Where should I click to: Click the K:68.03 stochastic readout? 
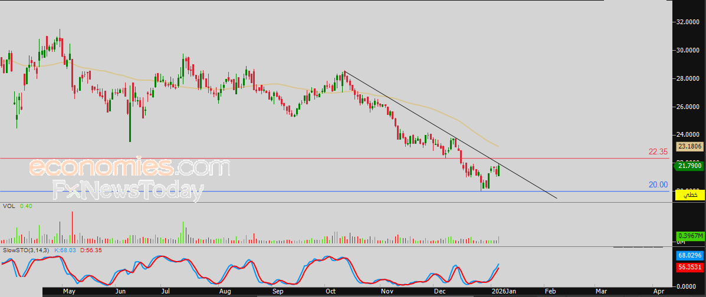pyautogui.click(x=65, y=250)
